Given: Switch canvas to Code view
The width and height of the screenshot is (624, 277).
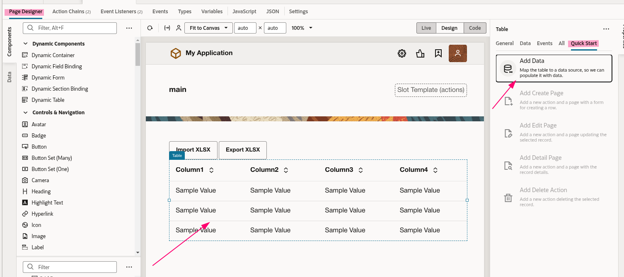Looking at the screenshot, I should [x=475, y=28].
